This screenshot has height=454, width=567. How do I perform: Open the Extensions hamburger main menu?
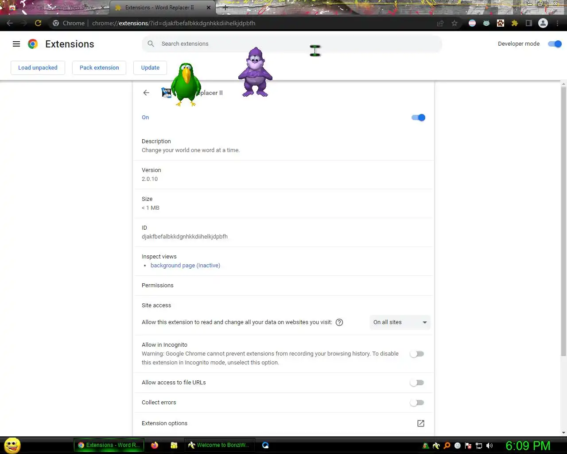click(x=16, y=44)
